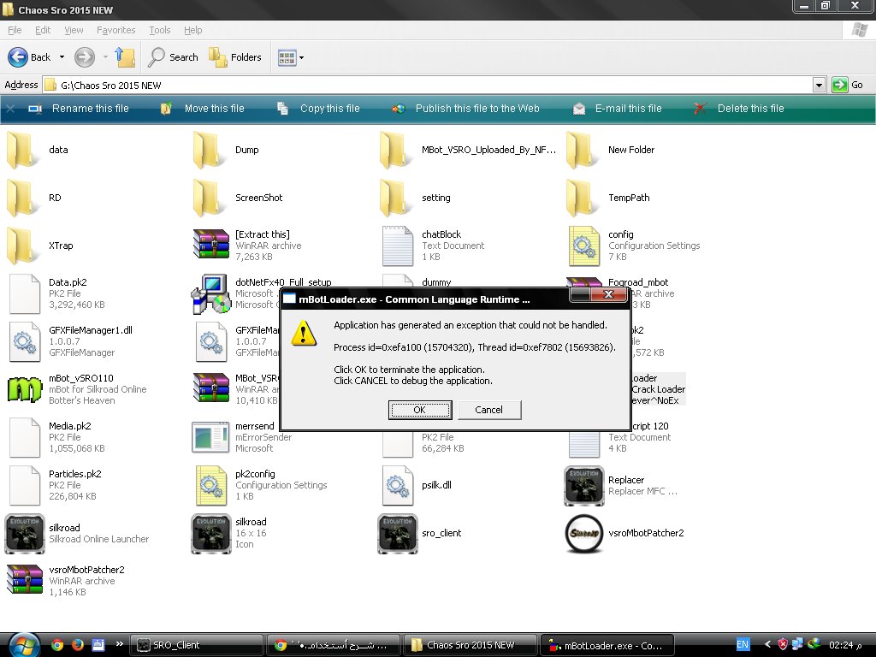The image size is (876, 657).
Task: Expand the Forward history dropdown arrow
Action: 105,57
